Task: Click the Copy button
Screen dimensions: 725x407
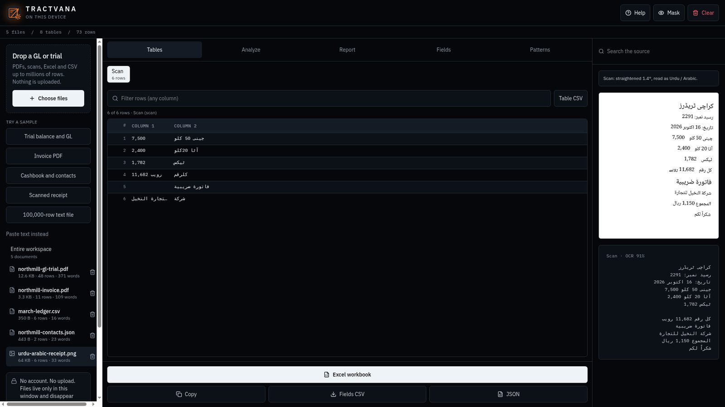Action: click(186, 394)
